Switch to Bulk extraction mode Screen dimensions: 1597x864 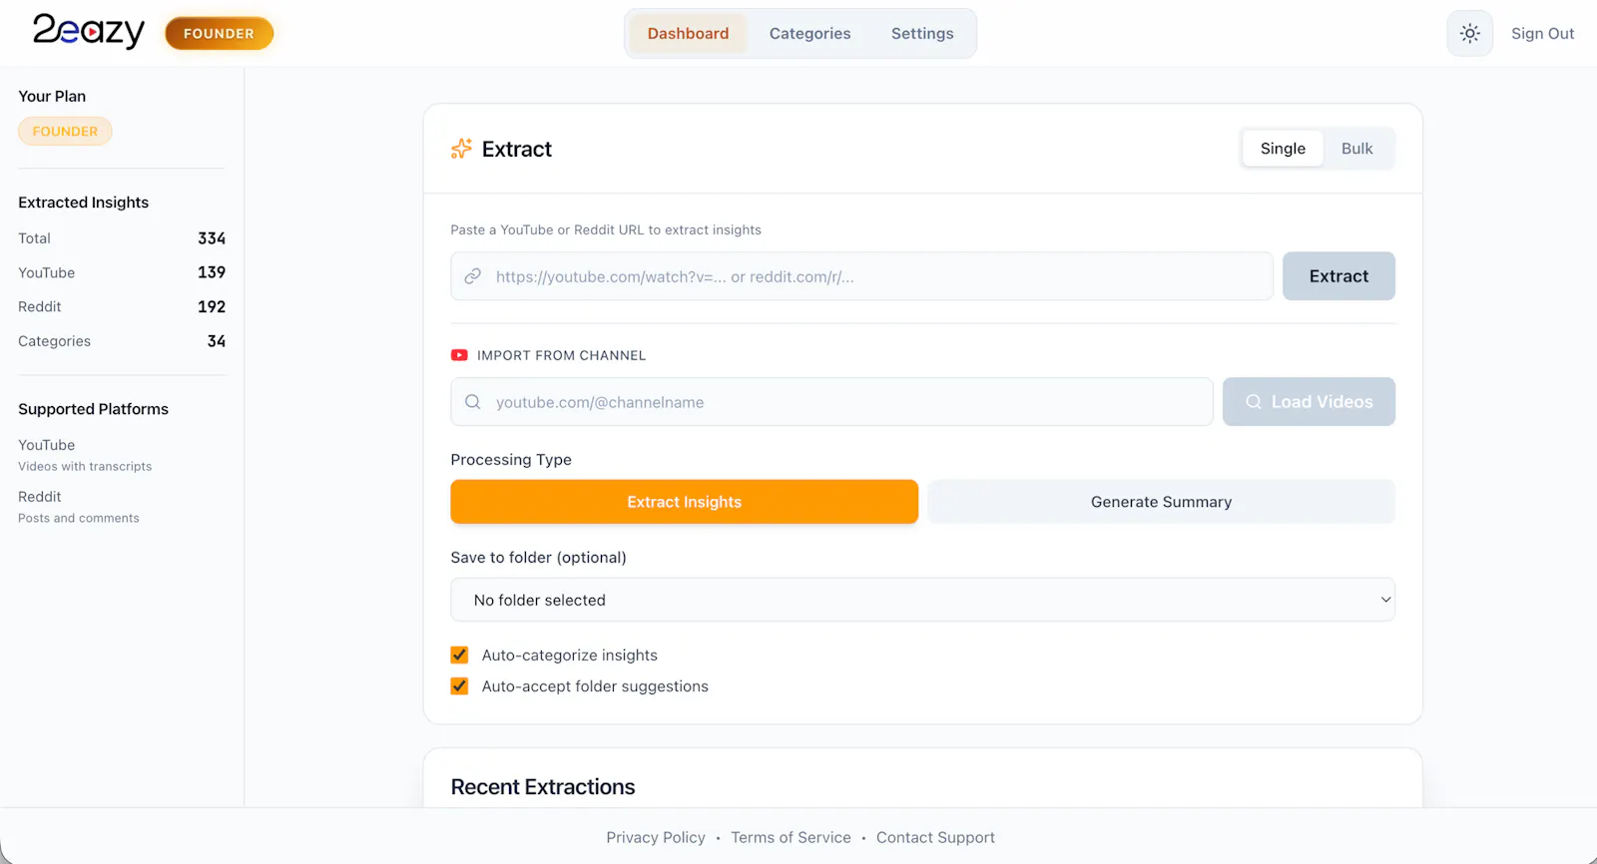1356,149
